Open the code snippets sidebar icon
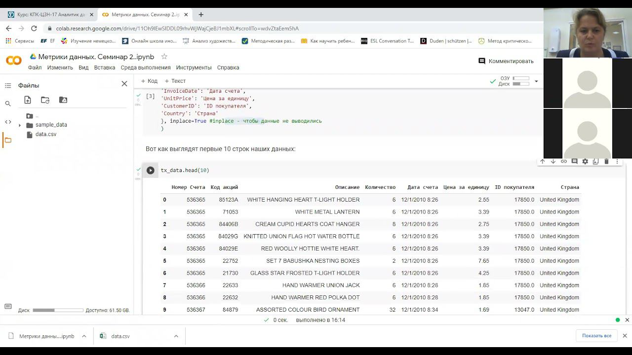 pyautogui.click(x=8, y=122)
